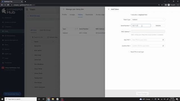The image size is (180, 101).
Task: Close the Manage user panel
Action: click(64, 9)
